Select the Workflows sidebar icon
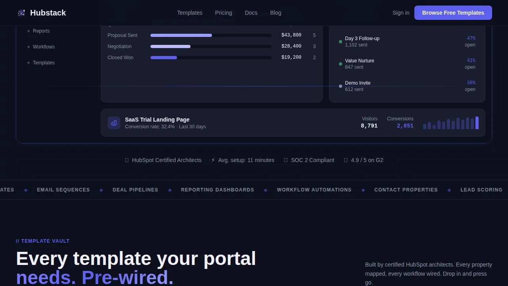This screenshot has width=508, height=286. pos(28,46)
